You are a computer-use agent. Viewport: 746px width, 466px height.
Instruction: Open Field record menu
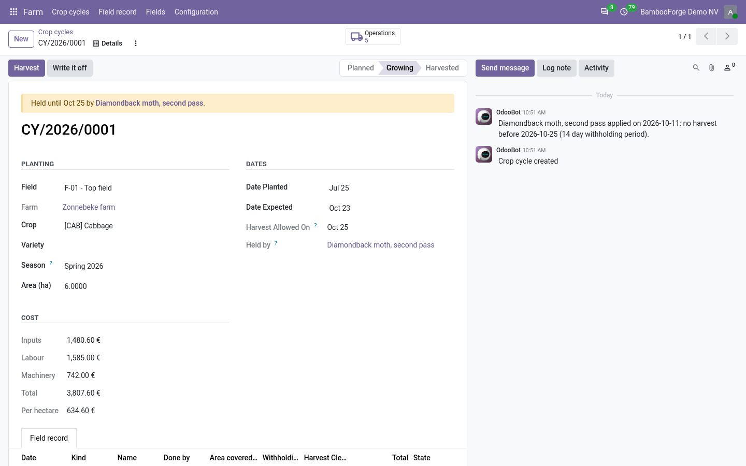[118, 11]
